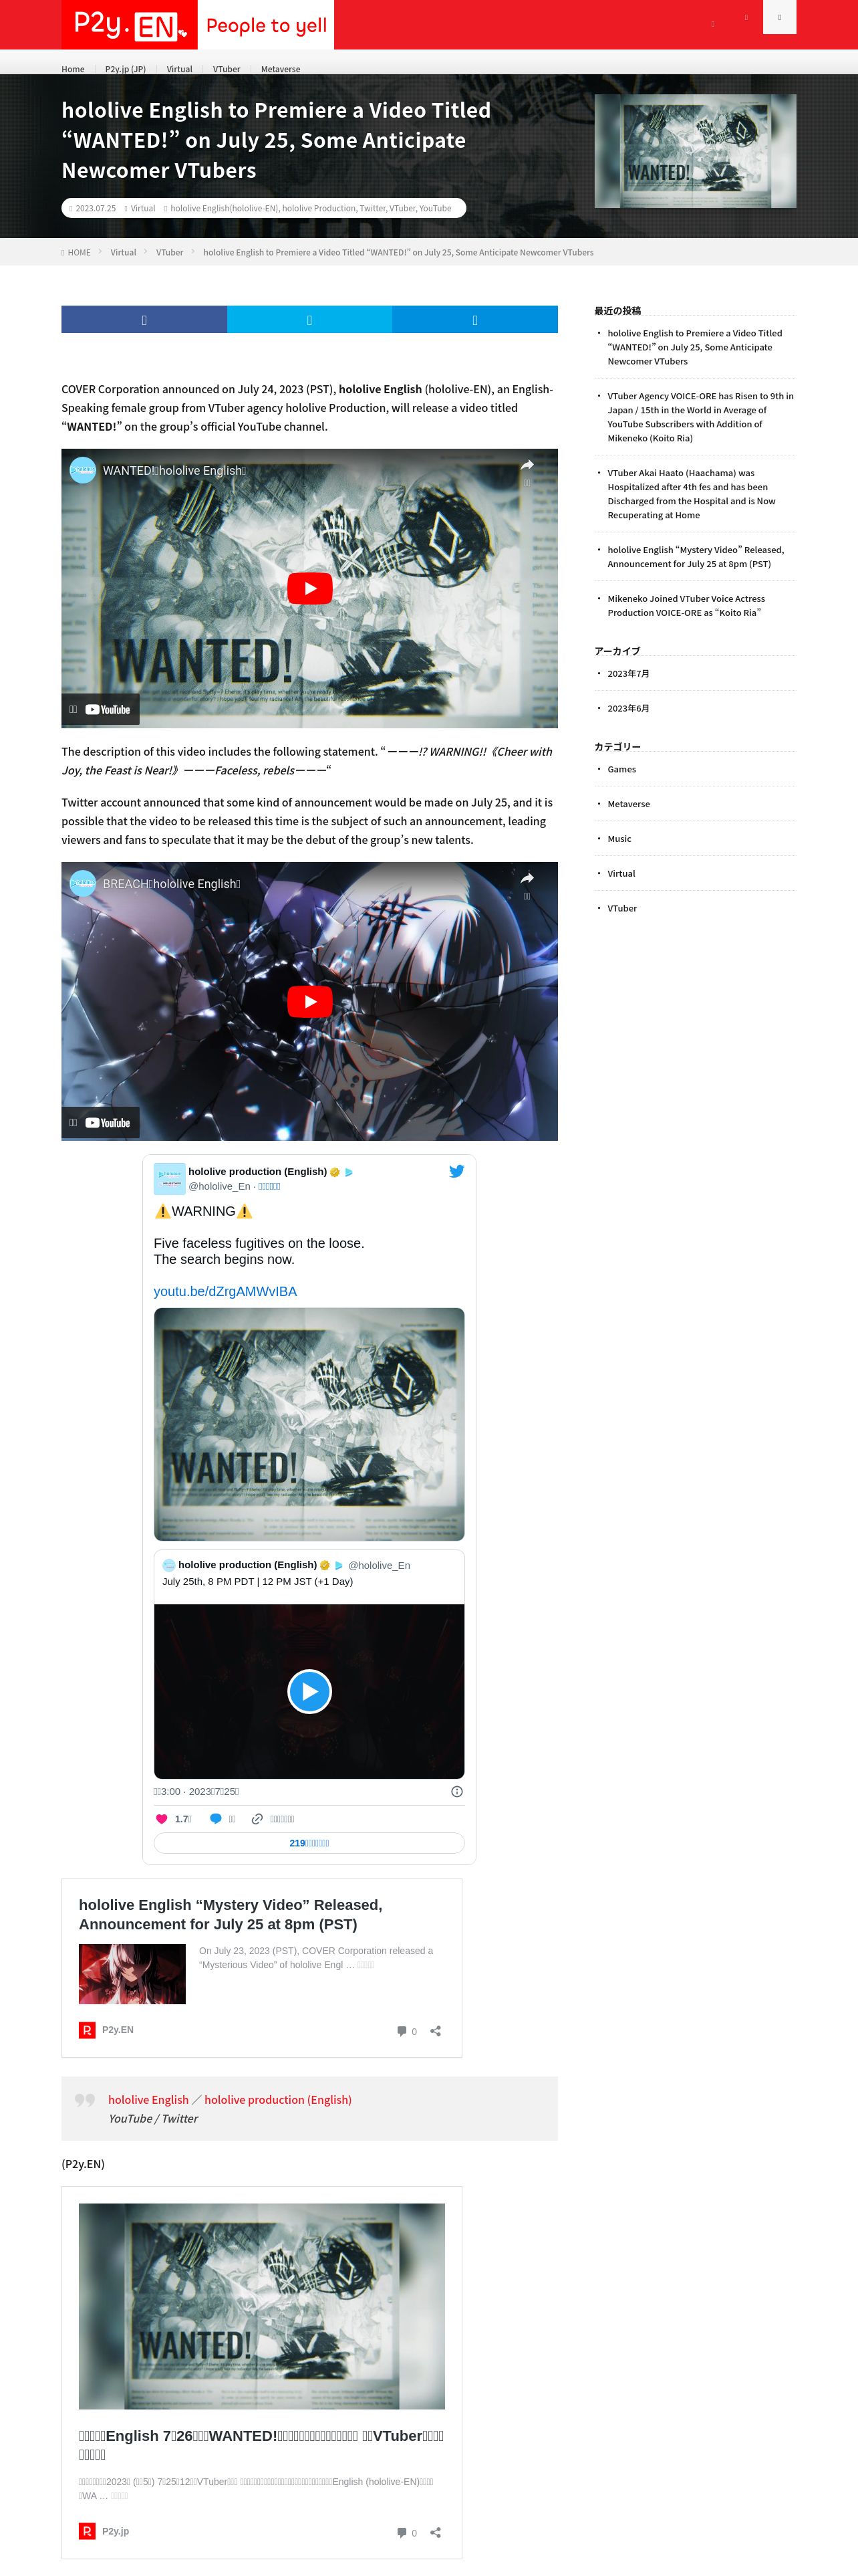Open YouTube logo on WANTED! video
The height and width of the screenshot is (2576, 858).
(x=108, y=710)
